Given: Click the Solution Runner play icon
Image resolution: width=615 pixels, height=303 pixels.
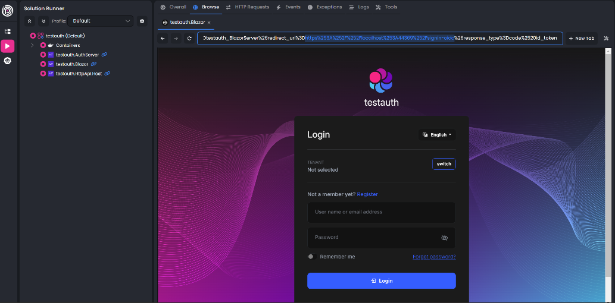Looking at the screenshot, I should 8,46.
